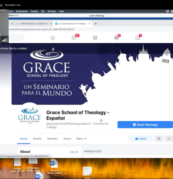This screenshot has height=179, width=173.
Task: Click the Grace School cover photo
Action: (x=92, y=74)
